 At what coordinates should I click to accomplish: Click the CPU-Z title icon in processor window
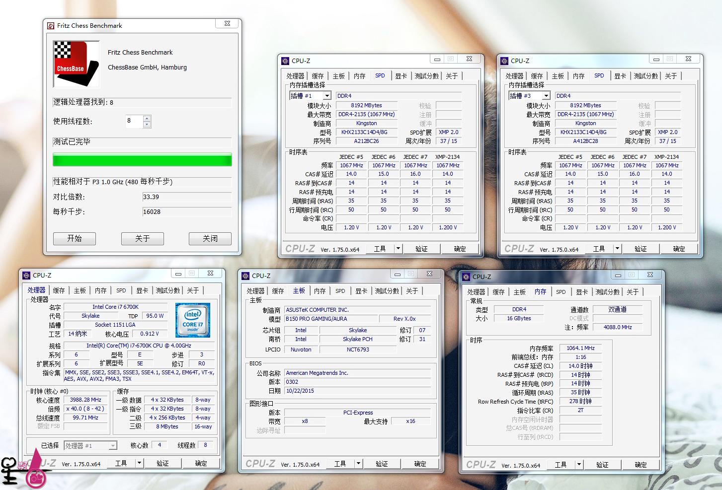26,276
